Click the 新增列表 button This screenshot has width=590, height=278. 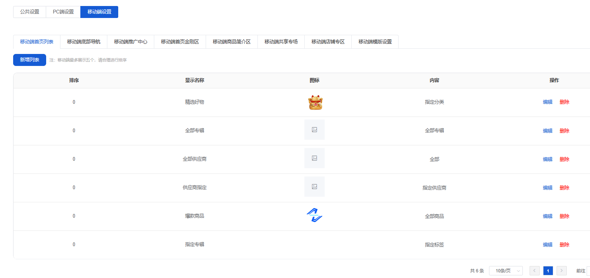30,60
